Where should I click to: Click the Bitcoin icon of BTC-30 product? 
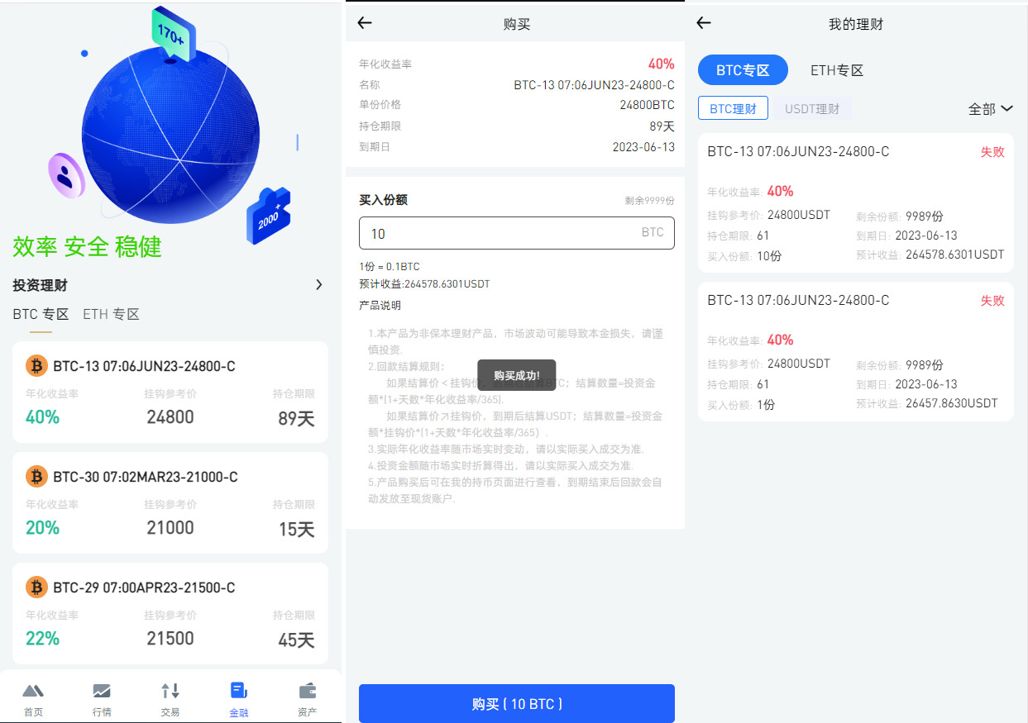[36, 477]
